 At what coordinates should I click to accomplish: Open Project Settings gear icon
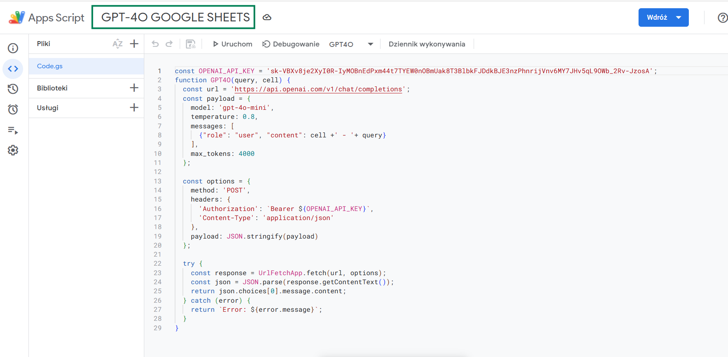tap(13, 150)
